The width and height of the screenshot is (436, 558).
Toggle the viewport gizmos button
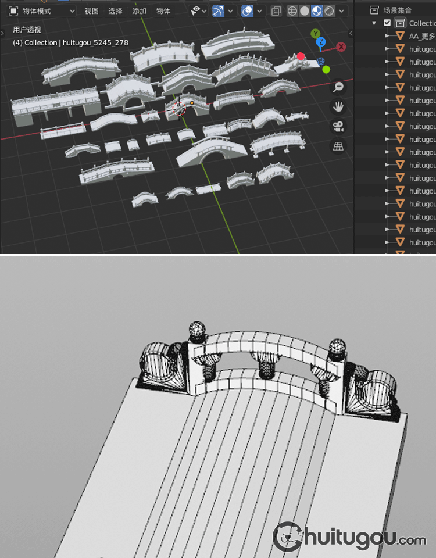(x=218, y=11)
